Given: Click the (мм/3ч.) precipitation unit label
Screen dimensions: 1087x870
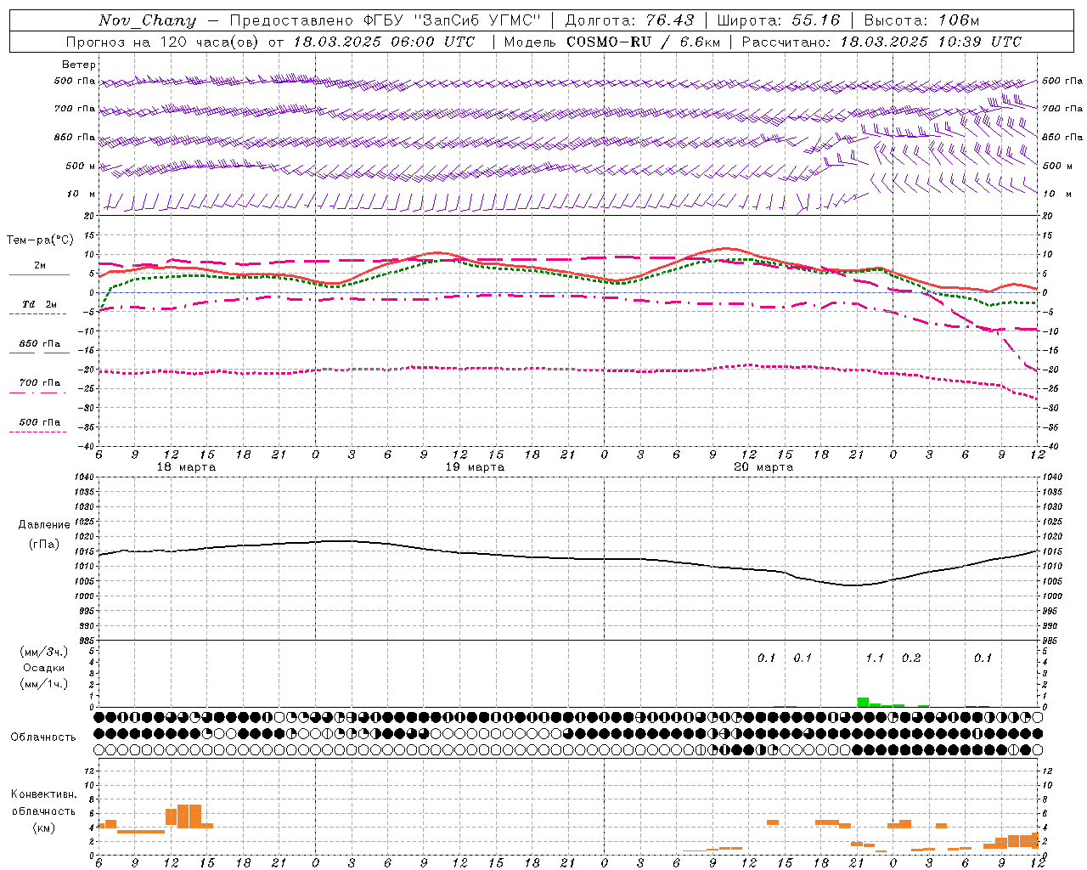Looking at the screenshot, I should coord(44,652).
